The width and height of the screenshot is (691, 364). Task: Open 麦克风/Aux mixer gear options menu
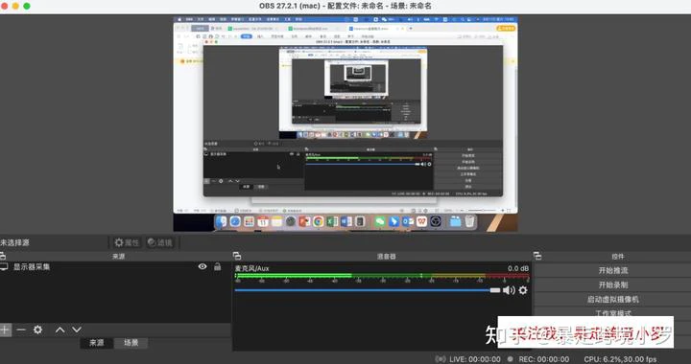tap(523, 290)
